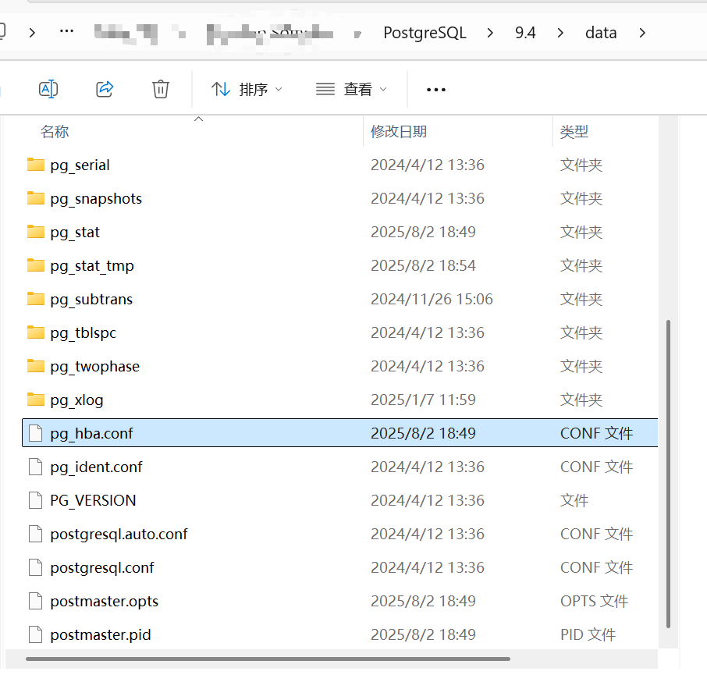Click date 2025/8/2 18:54 of pg_stat_tmp
707x675 pixels.
point(423,265)
